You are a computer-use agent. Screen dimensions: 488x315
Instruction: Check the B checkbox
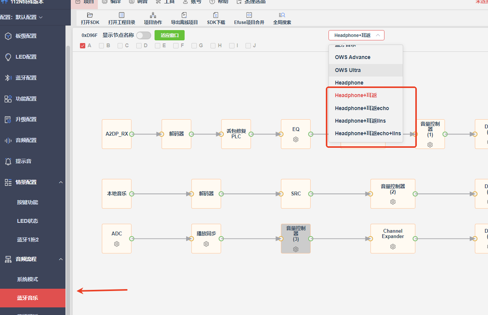coord(101,46)
